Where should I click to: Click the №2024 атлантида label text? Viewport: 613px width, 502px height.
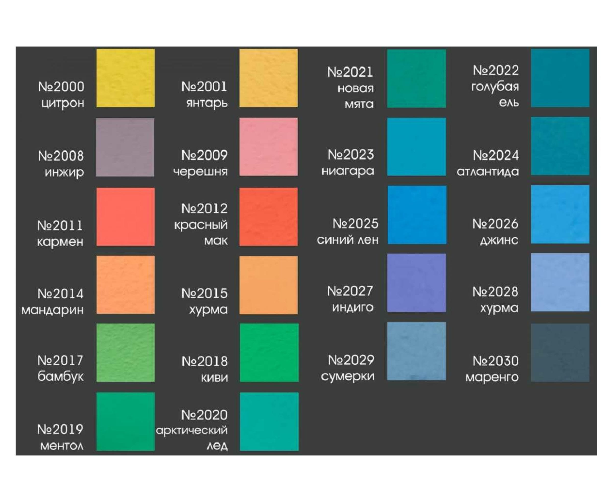pyautogui.click(x=488, y=163)
